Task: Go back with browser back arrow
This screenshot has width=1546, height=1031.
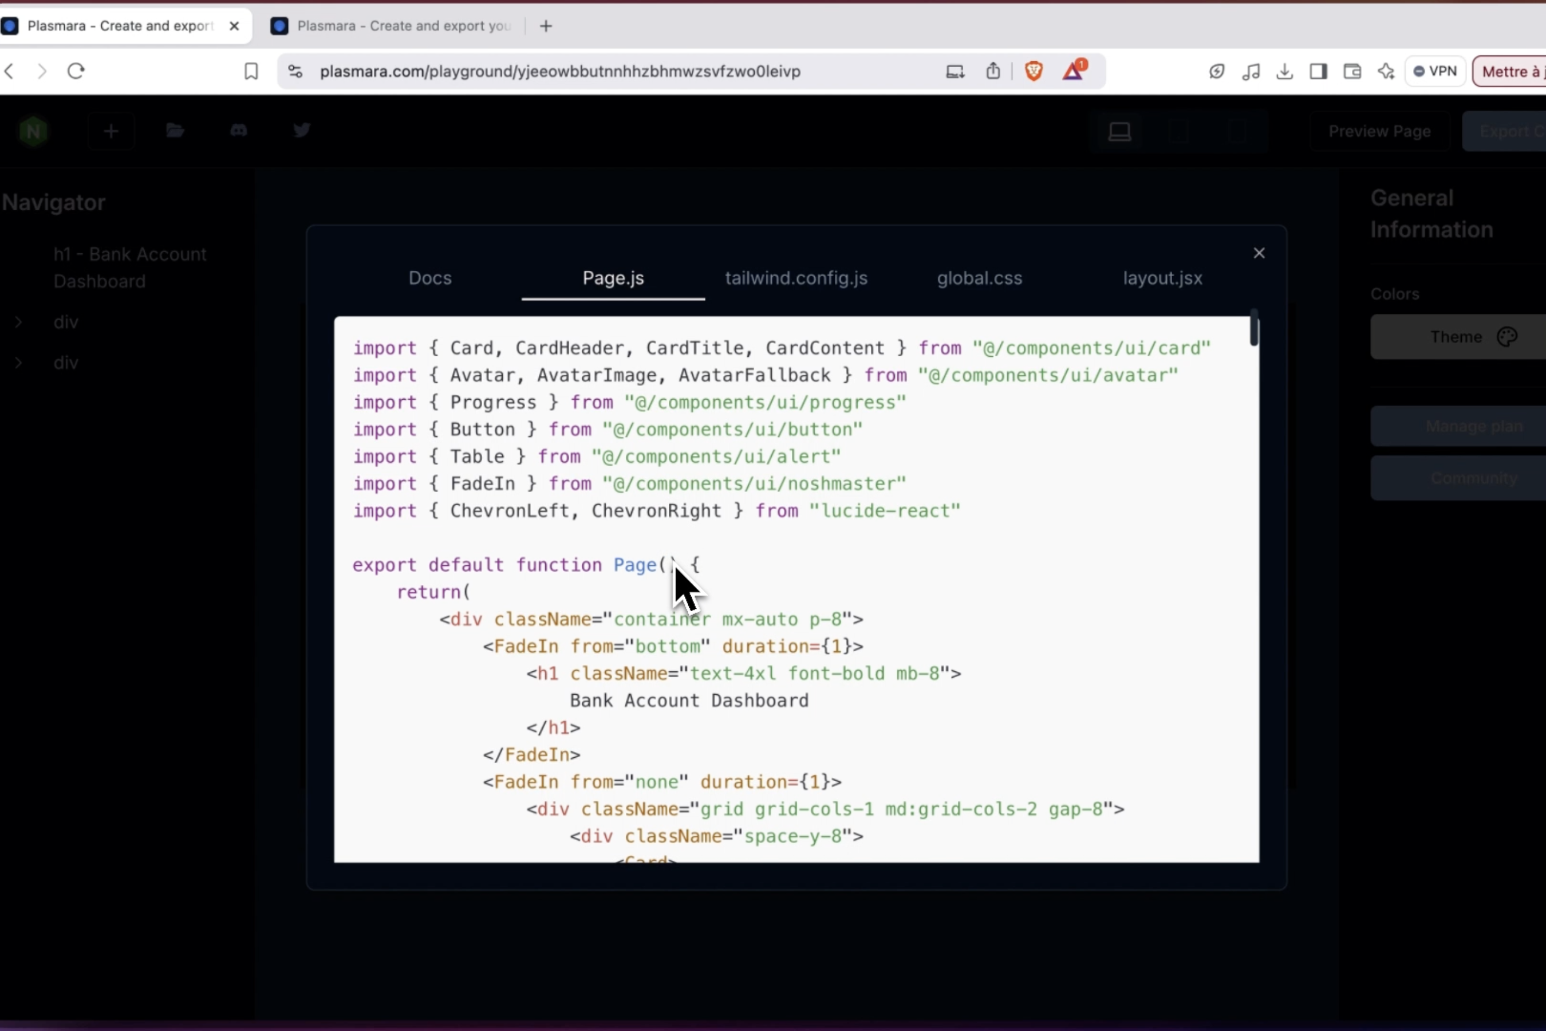Action: point(9,71)
